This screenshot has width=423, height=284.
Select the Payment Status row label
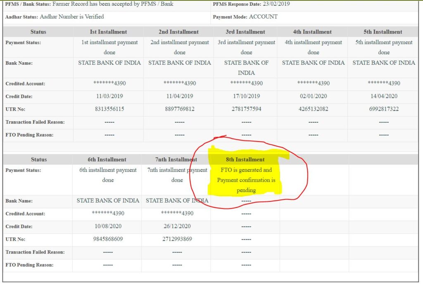[24, 43]
